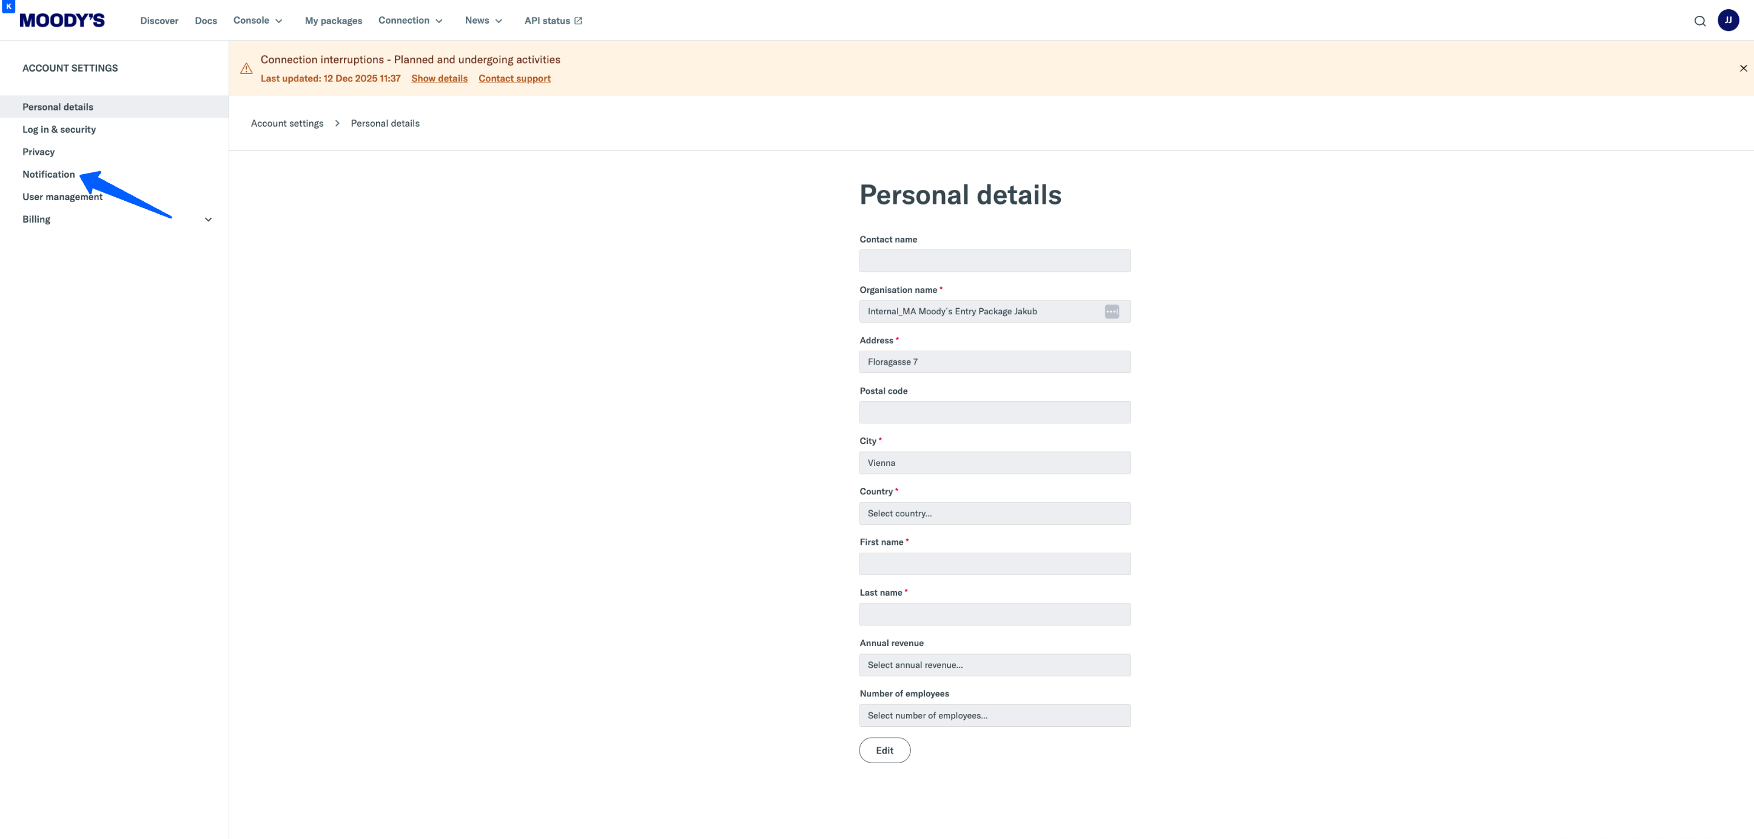Click the Contact support link
Image resolution: width=1754 pixels, height=839 pixels.
coord(514,78)
